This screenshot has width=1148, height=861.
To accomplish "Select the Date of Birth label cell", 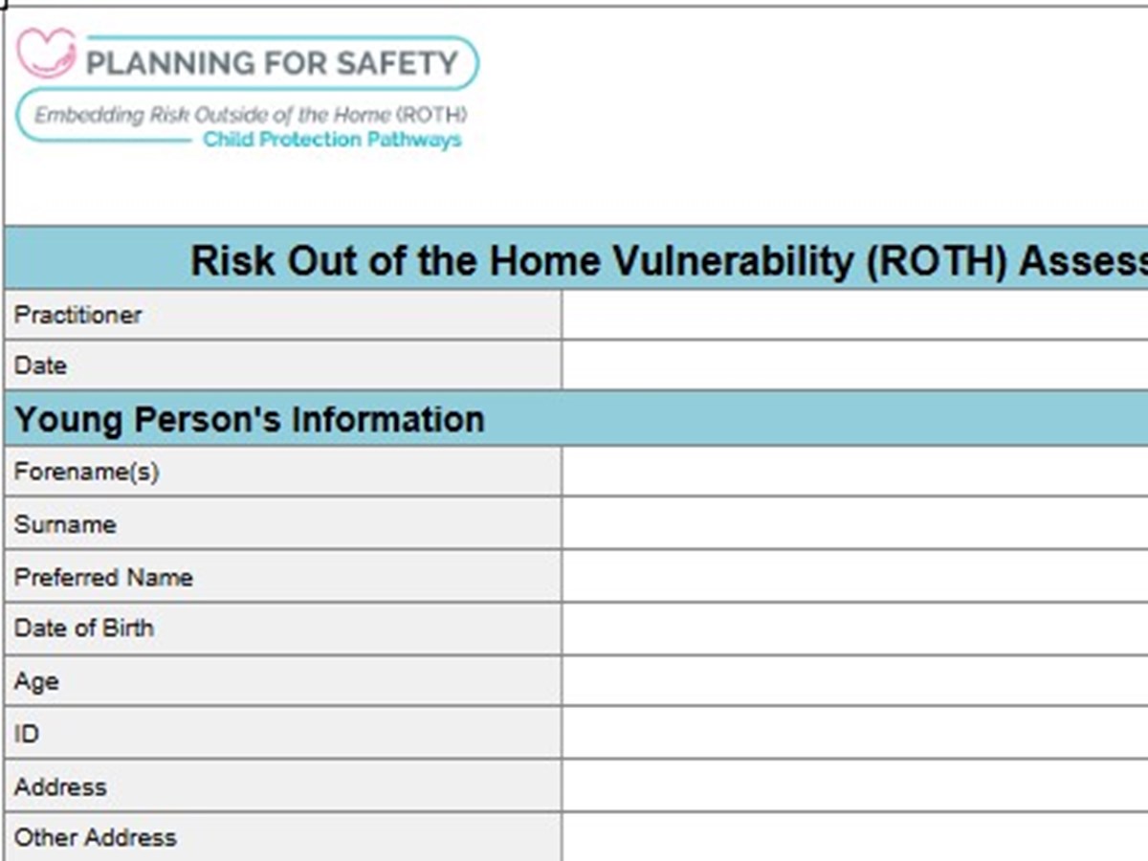I will [x=282, y=629].
